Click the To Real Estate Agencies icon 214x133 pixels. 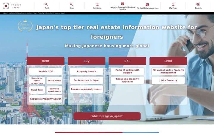point(147,5)
